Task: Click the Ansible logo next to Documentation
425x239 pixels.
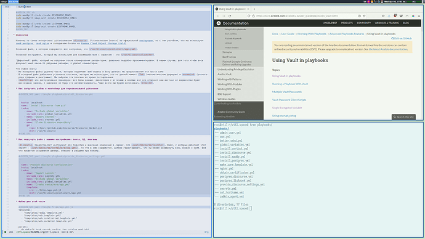Action: click(219, 23)
